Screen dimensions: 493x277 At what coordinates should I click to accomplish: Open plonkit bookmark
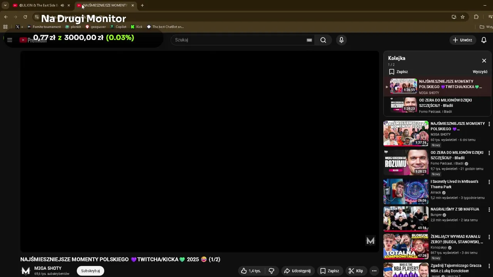73,27
